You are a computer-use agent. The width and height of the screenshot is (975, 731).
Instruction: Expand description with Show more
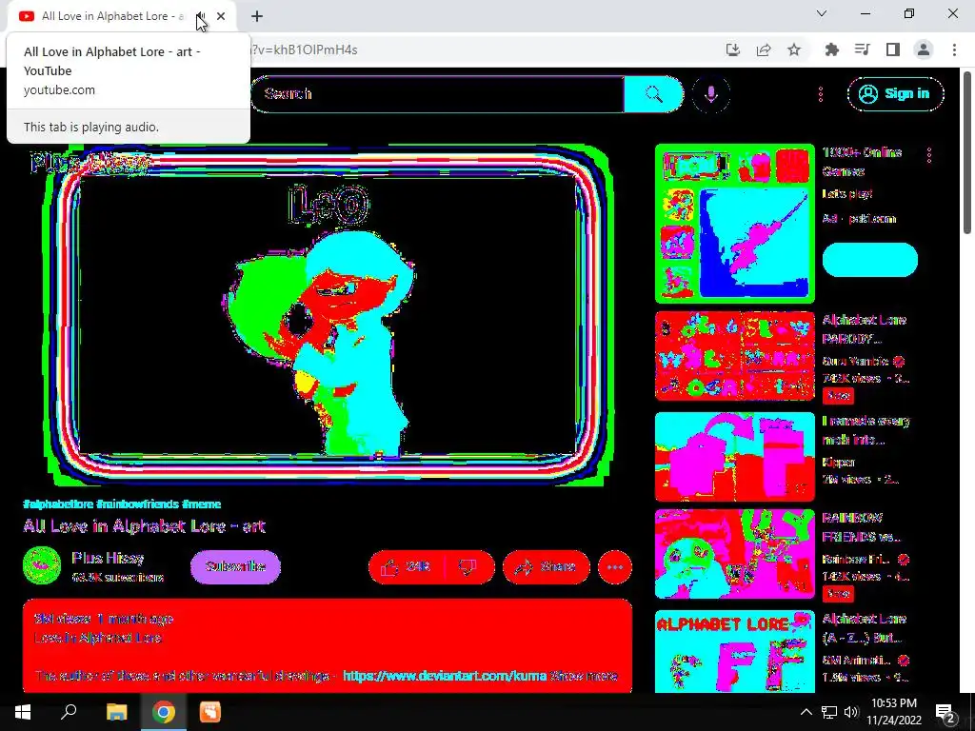point(584,676)
